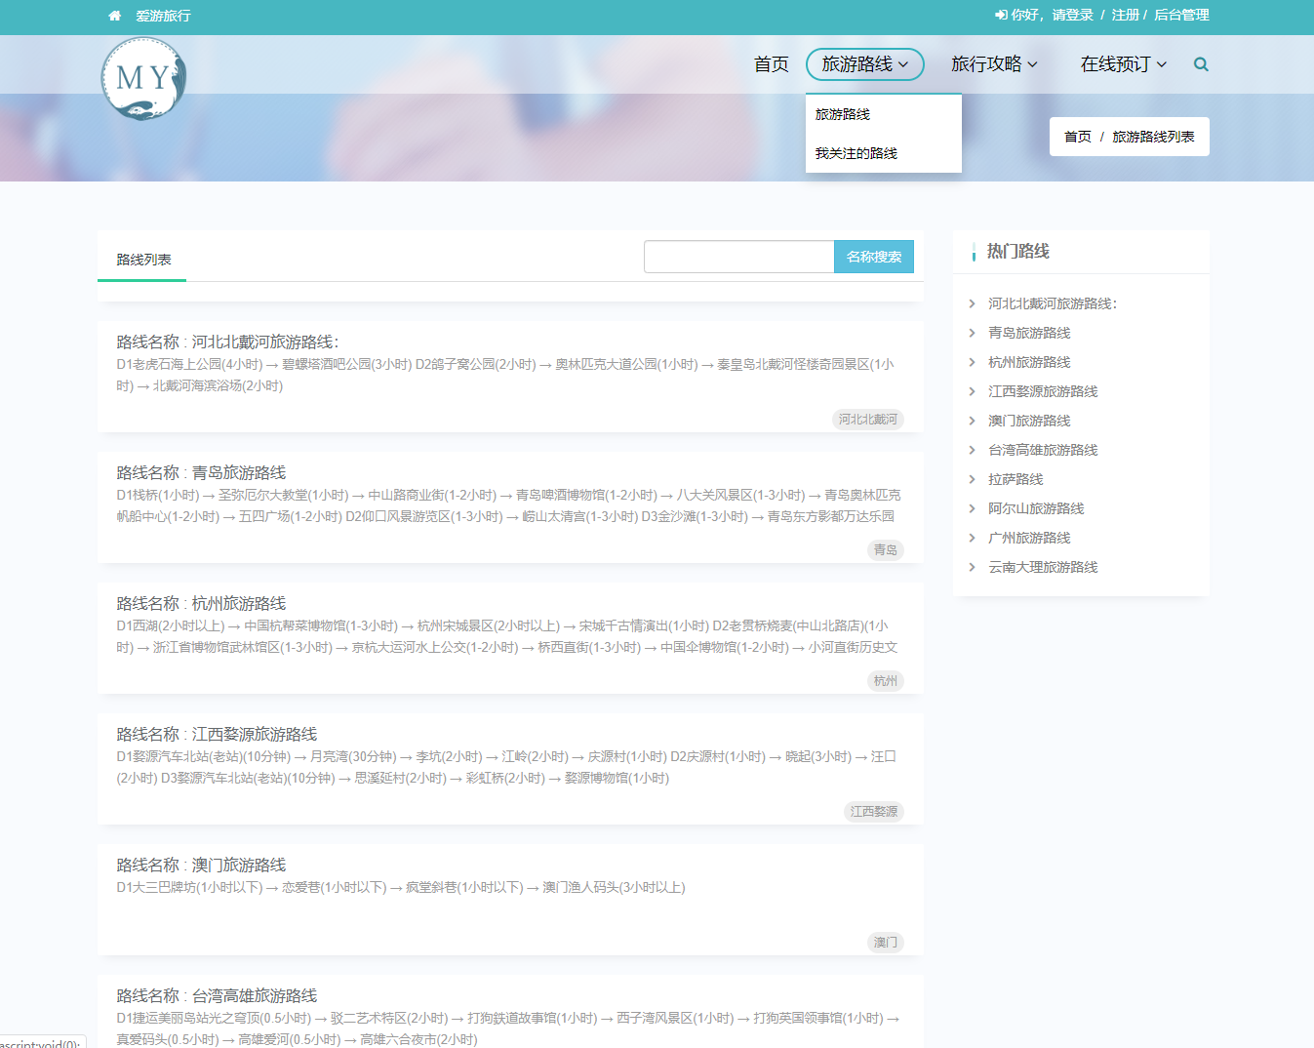This screenshot has width=1314, height=1048.
Task: Click the 名称搜索 search button
Action: (873, 256)
